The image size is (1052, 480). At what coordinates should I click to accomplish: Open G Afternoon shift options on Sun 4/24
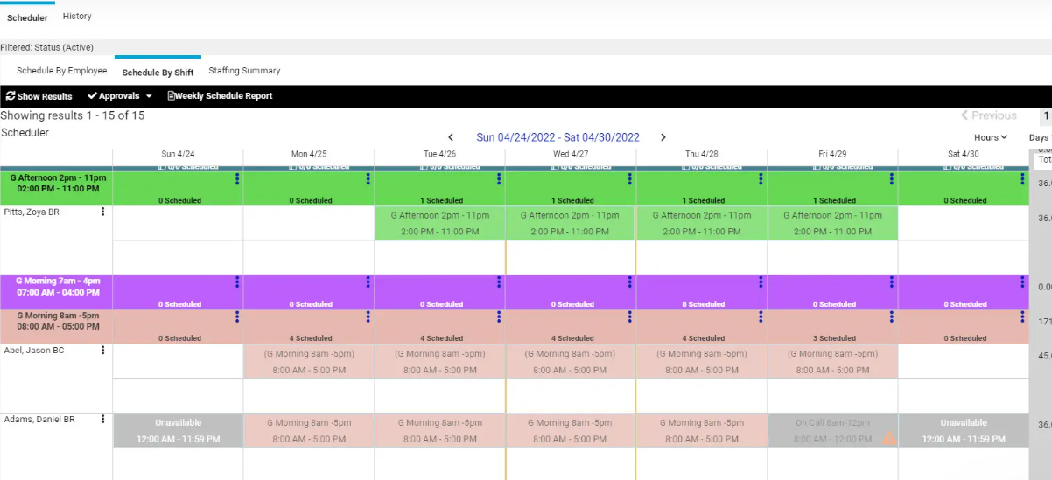coord(236,179)
